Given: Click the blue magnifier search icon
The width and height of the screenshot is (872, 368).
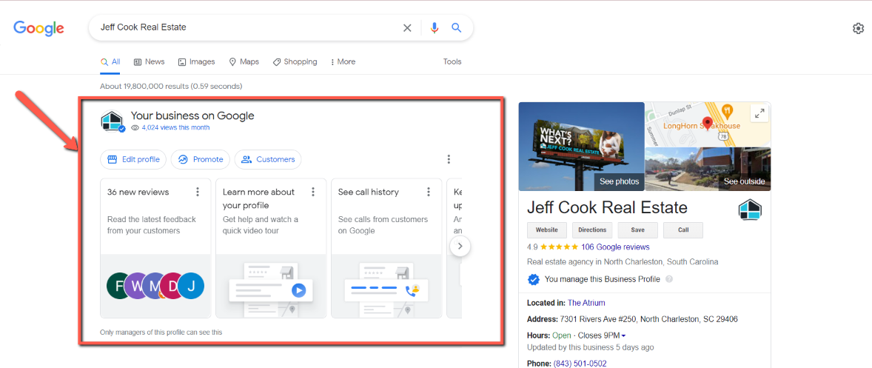Looking at the screenshot, I should point(457,28).
